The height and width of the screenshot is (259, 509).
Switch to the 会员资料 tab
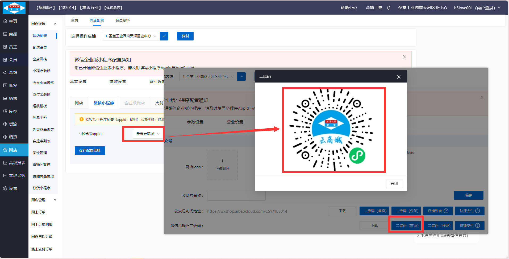click(x=123, y=20)
